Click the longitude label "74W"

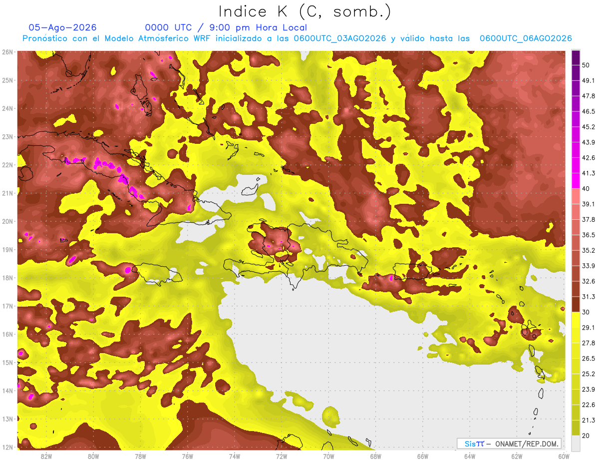click(x=234, y=457)
